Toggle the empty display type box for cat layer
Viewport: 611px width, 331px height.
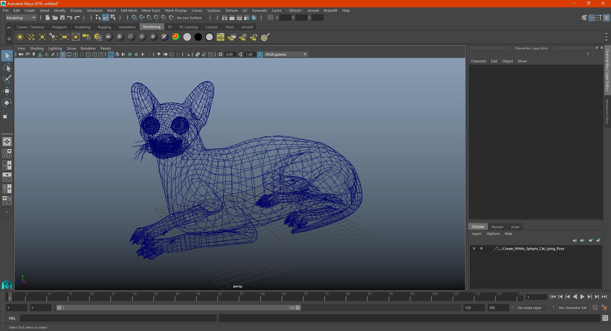click(489, 249)
